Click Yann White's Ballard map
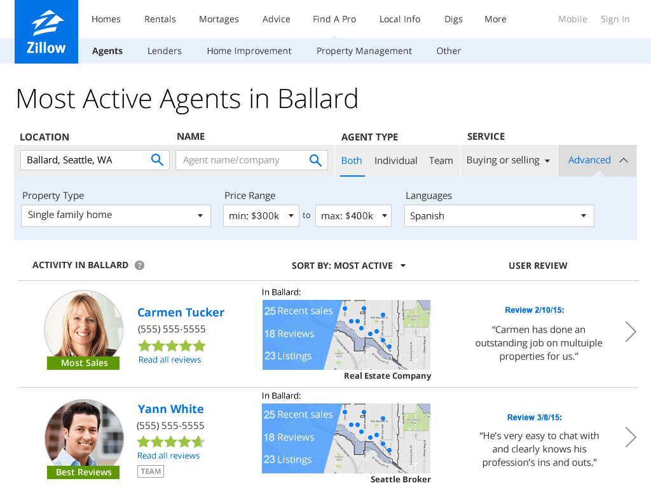The image size is (651, 488). [x=346, y=438]
